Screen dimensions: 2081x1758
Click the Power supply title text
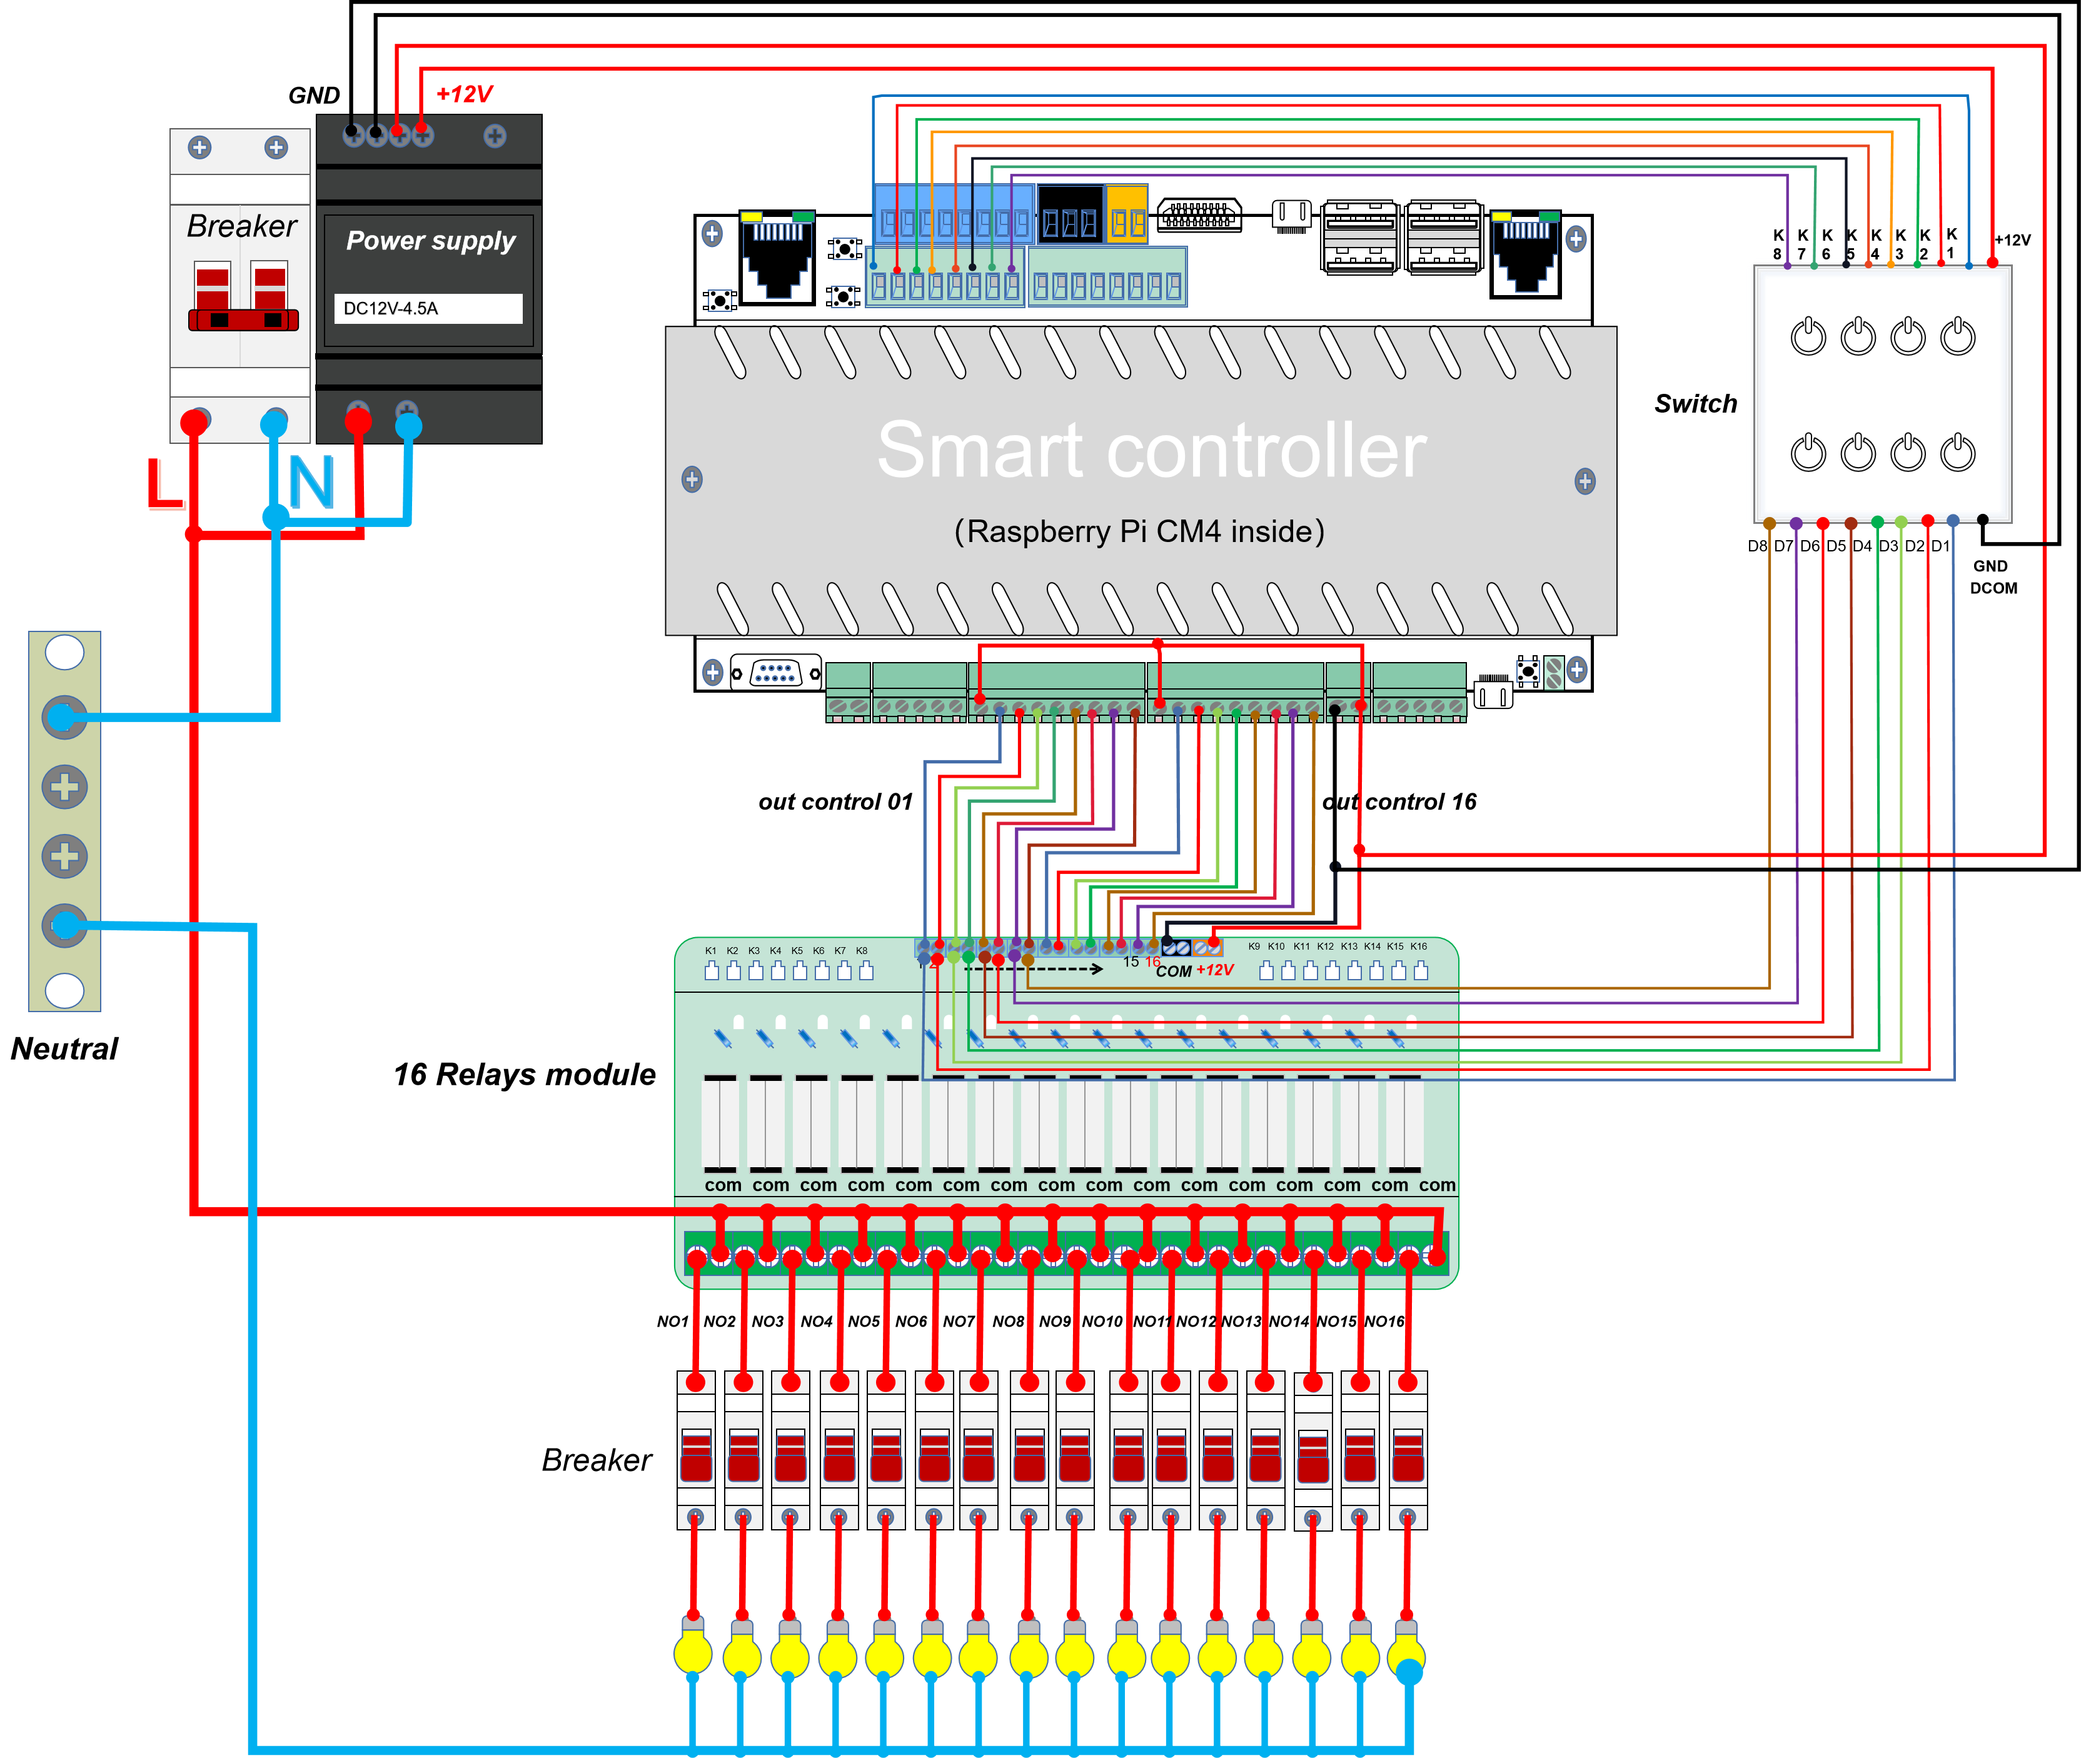click(431, 241)
